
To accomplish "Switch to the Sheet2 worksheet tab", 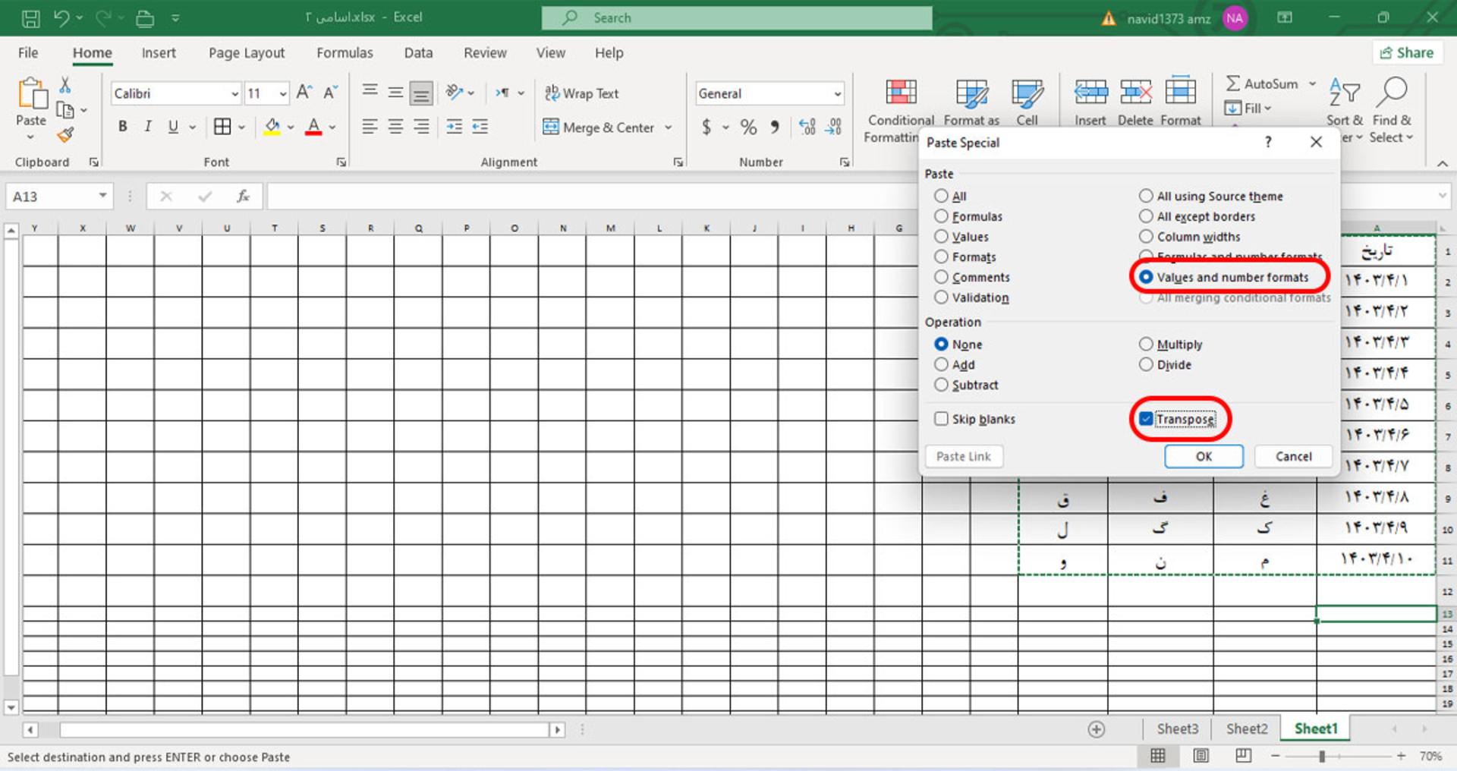I will 1247,729.
